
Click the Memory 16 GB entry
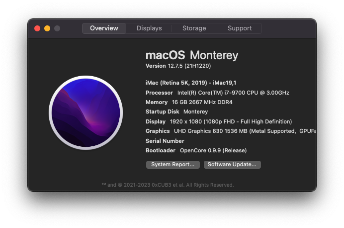[189, 102]
